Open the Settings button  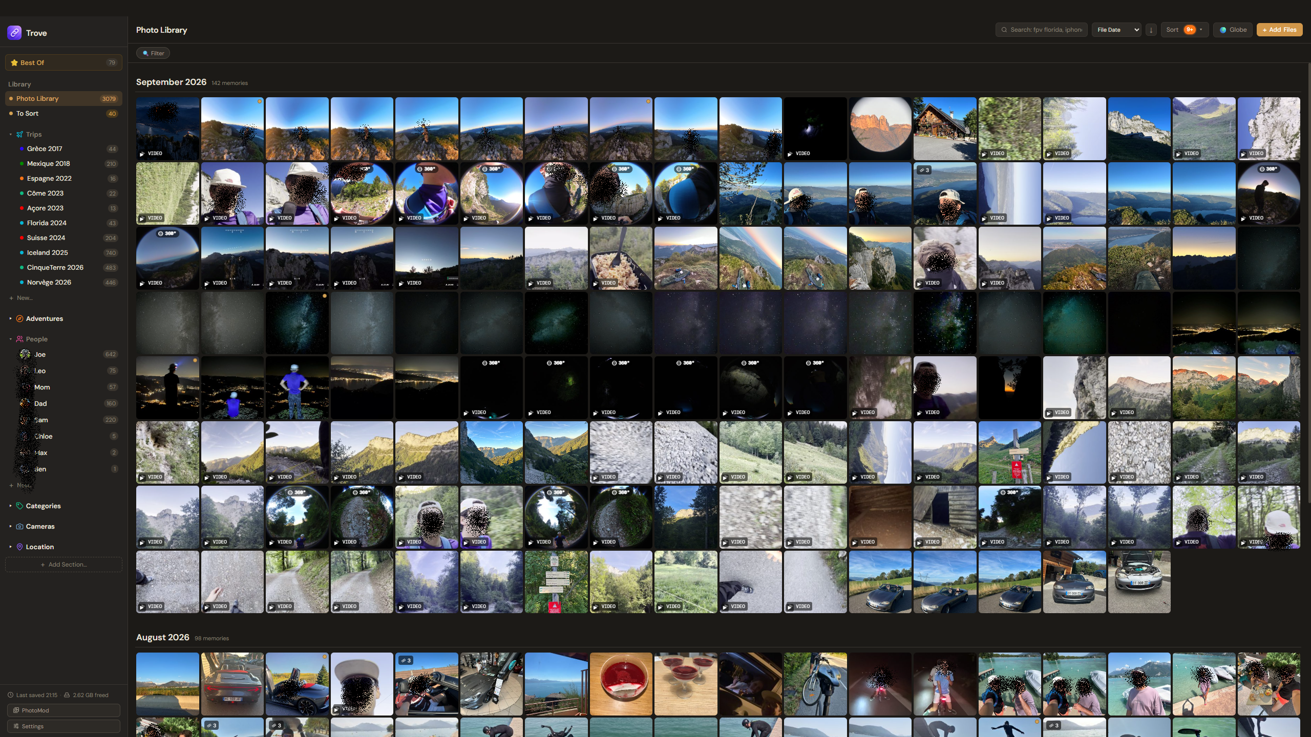64,726
